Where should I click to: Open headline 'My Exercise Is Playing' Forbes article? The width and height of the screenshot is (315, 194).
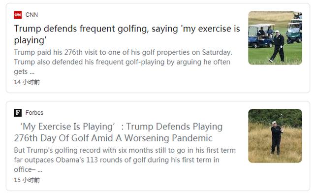[118, 132]
